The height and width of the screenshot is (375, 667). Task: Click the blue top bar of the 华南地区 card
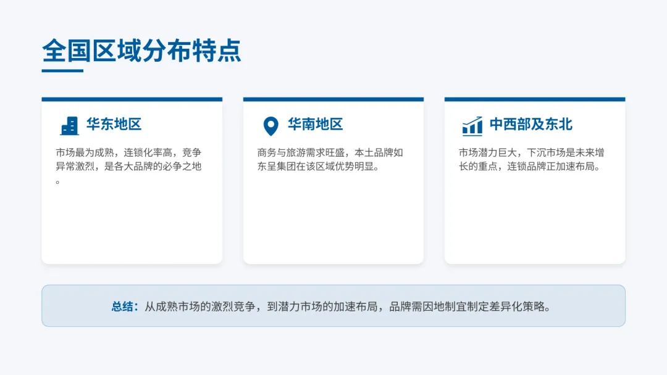[x=333, y=99]
